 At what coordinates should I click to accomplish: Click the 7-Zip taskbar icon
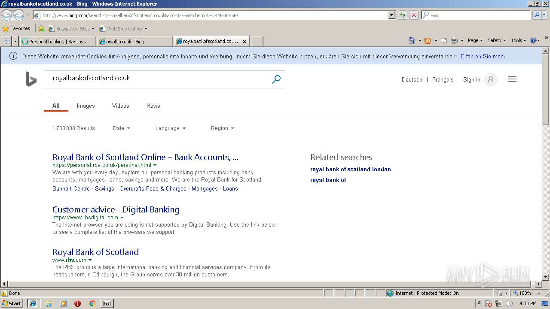pos(107,303)
